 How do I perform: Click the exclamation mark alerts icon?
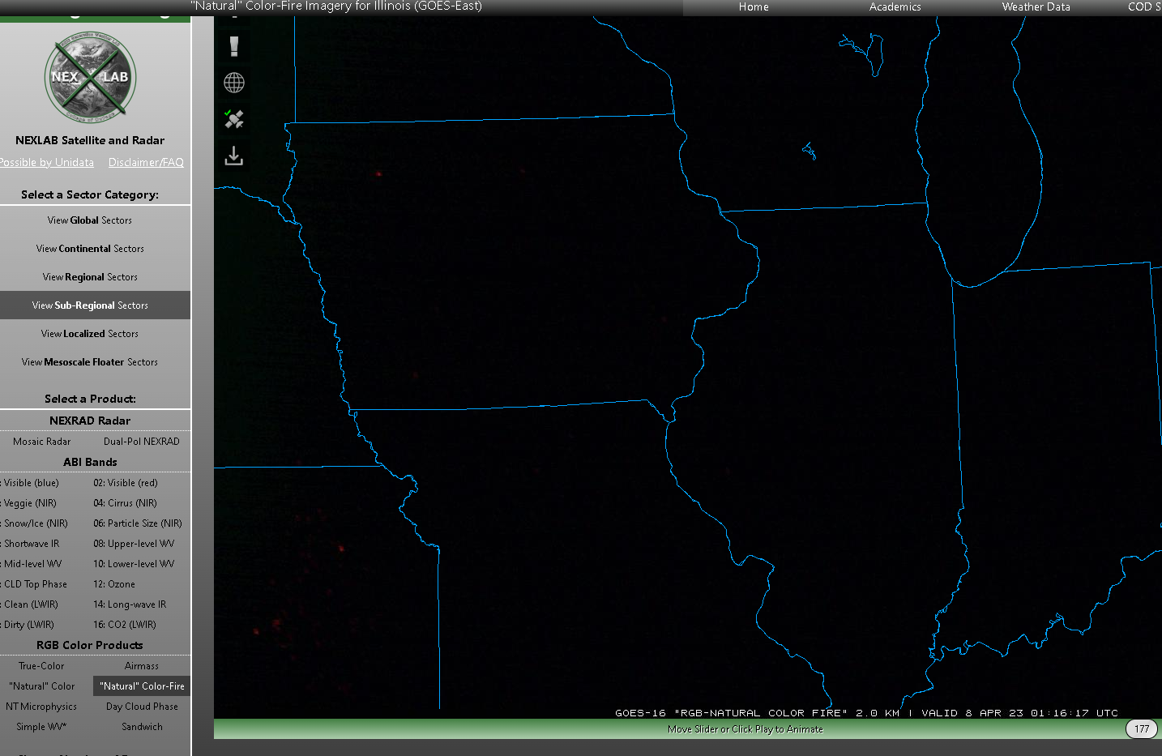tap(234, 46)
